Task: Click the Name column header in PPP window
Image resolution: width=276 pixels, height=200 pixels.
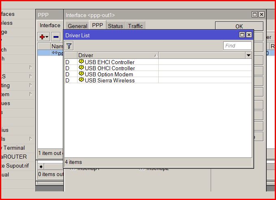Action: [57, 46]
